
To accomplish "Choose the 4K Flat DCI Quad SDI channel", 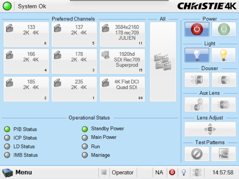I will click(122, 89).
